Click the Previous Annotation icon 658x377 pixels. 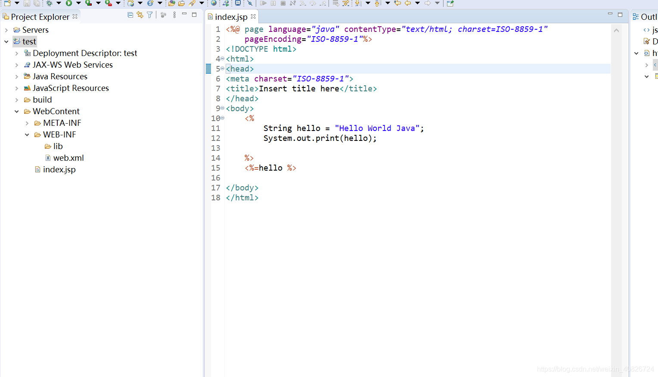pyautogui.click(x=378, y=3)
